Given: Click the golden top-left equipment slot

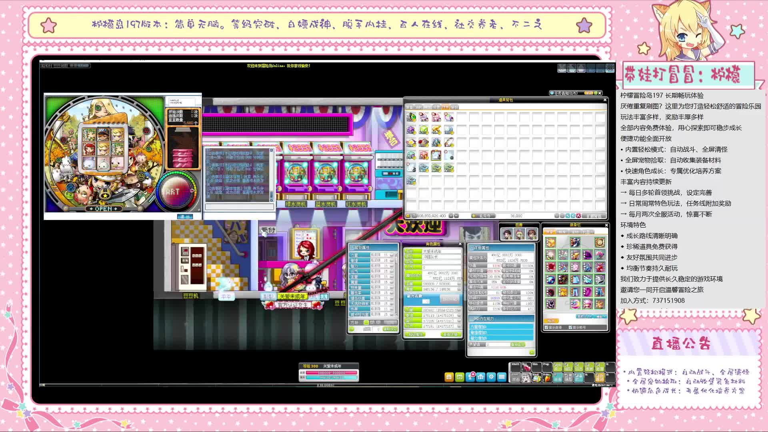Looking at the screenshot, I should (x=550, y=242).
